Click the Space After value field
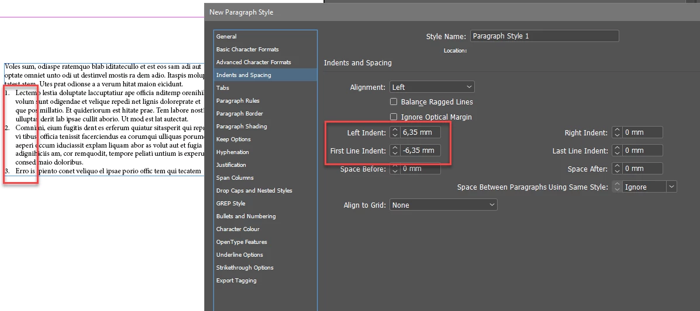 (643, 169)
